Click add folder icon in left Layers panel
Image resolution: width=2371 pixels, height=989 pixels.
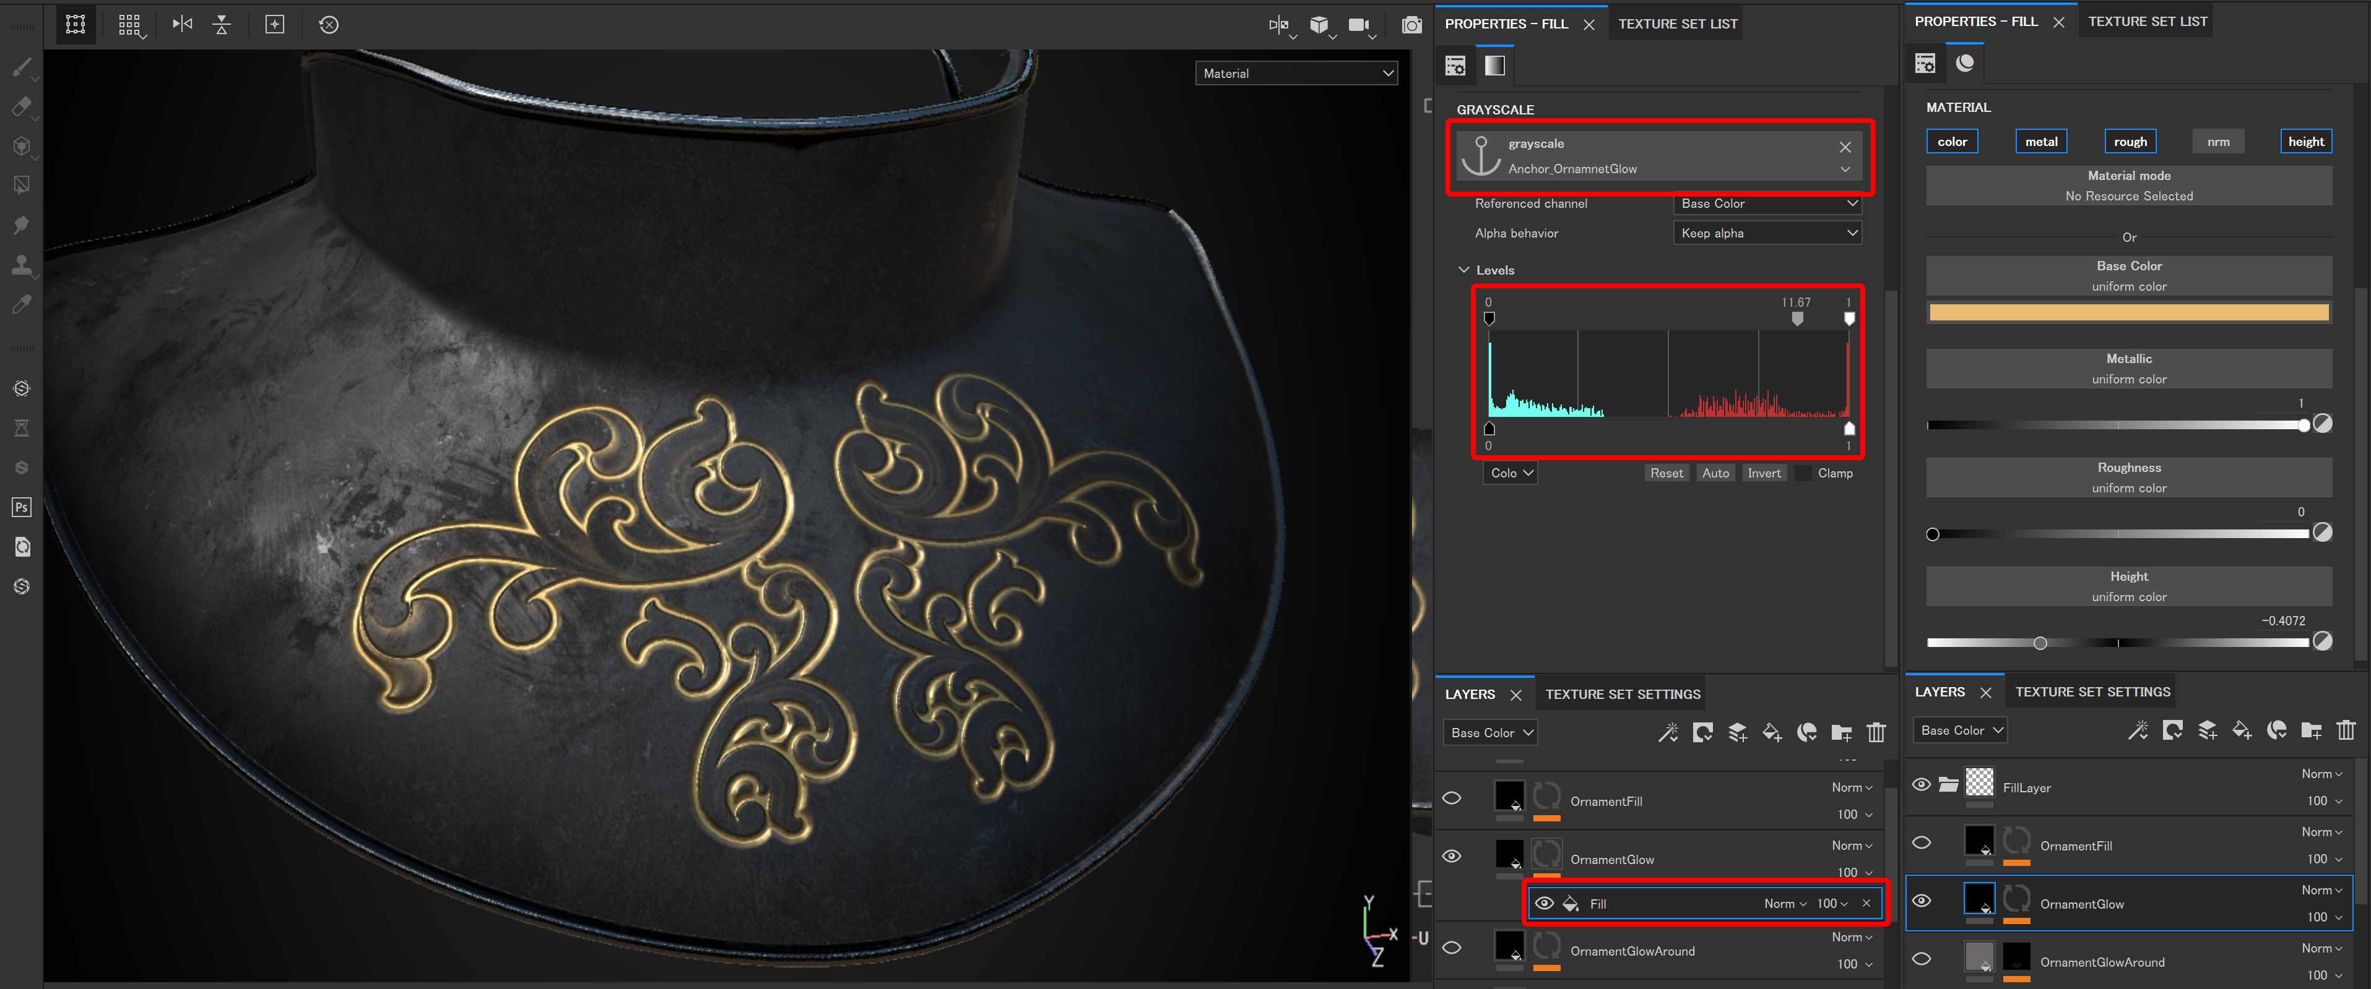[x=1841, y=732]
